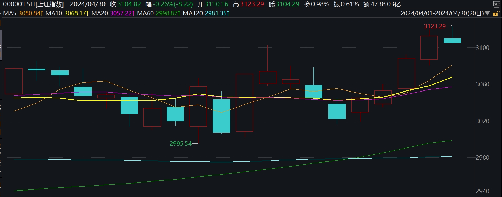This screenshot has height=197, width=502.
Task: Click the 000001.SH index name label
Action: [x=32, y=4]
